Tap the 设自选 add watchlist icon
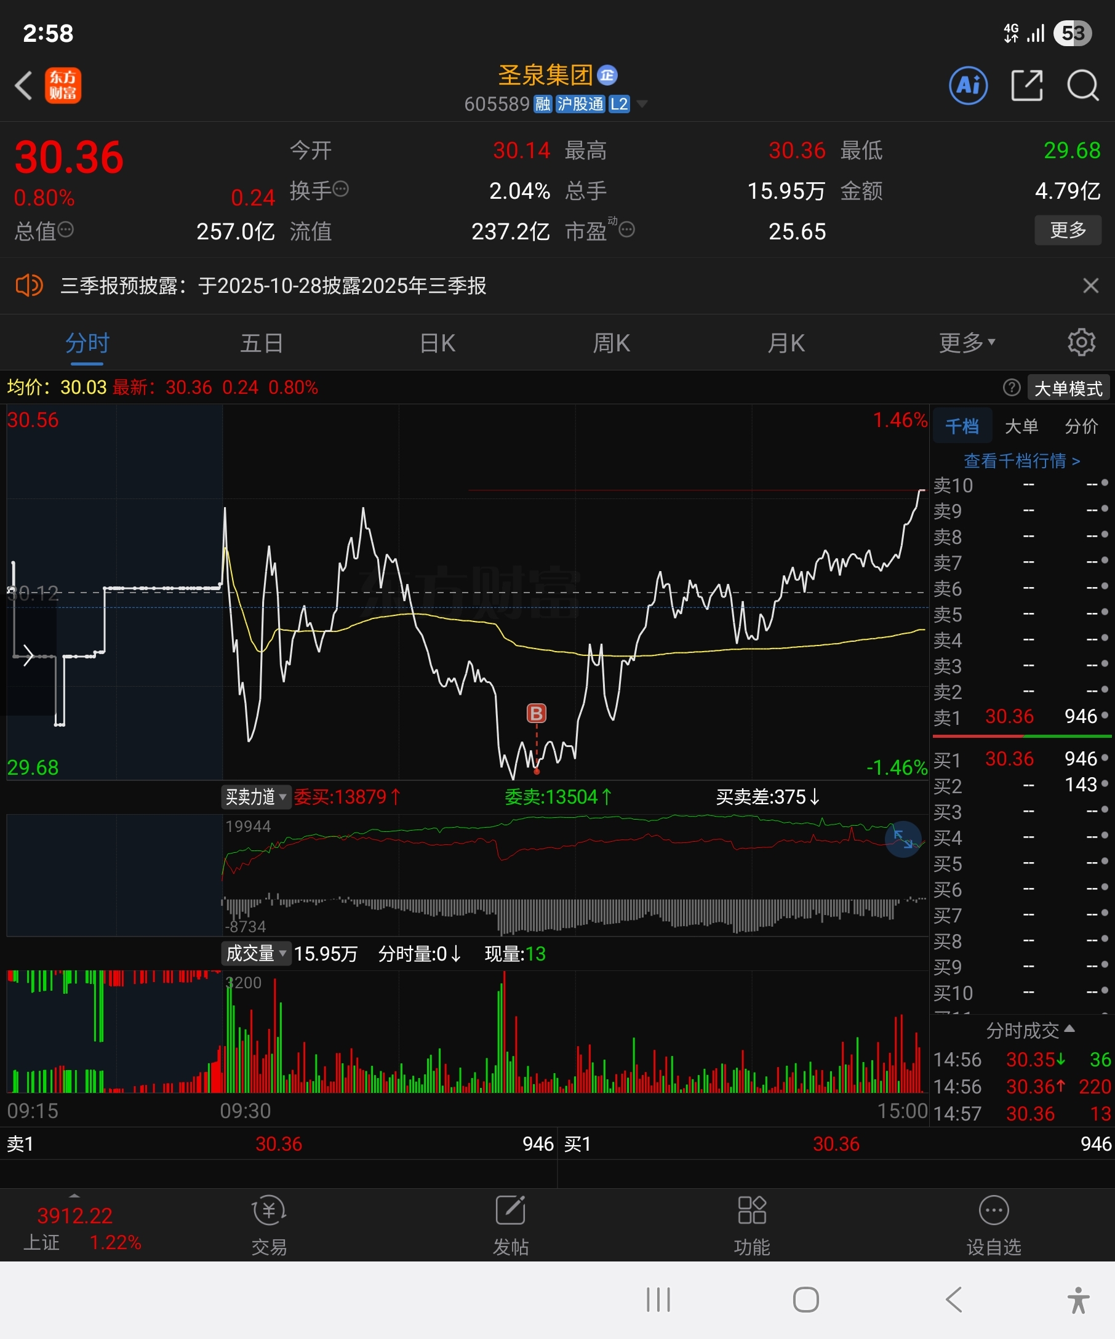 994,1226
